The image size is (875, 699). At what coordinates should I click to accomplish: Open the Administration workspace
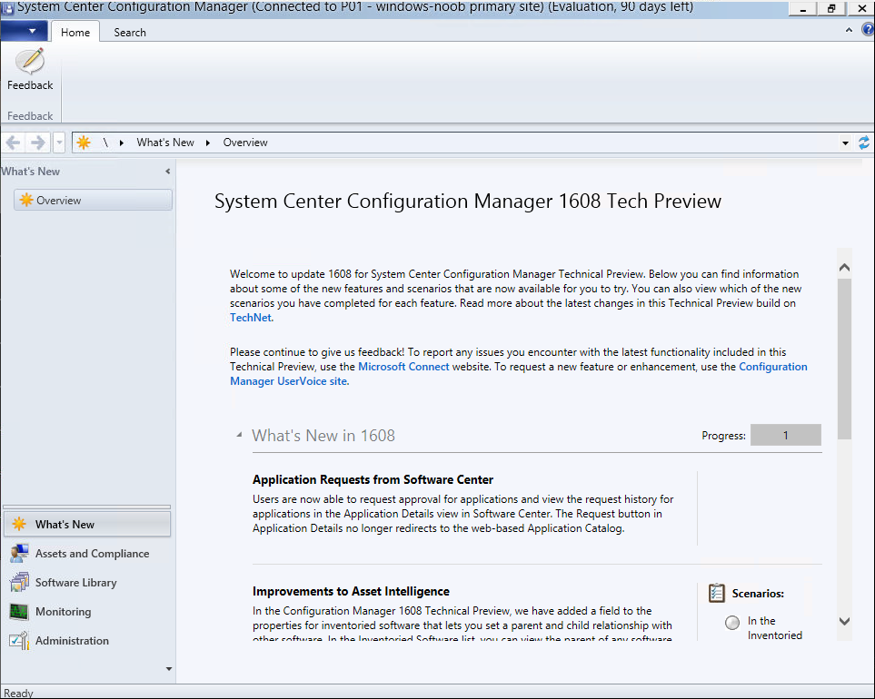[x=87, y=640]
